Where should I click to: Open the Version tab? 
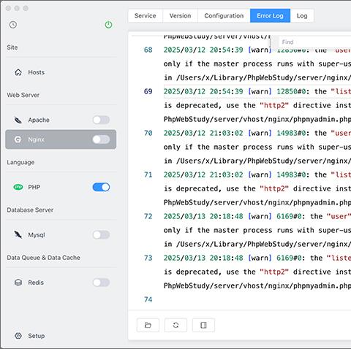(x=181, y=16)
